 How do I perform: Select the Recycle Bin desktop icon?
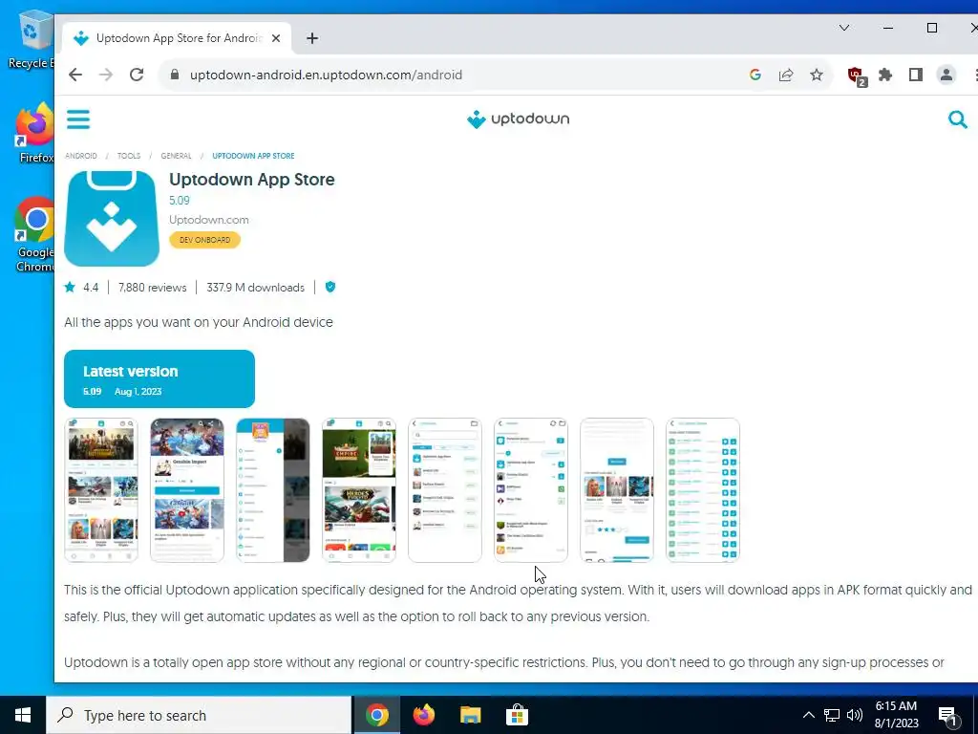(32, 39)
